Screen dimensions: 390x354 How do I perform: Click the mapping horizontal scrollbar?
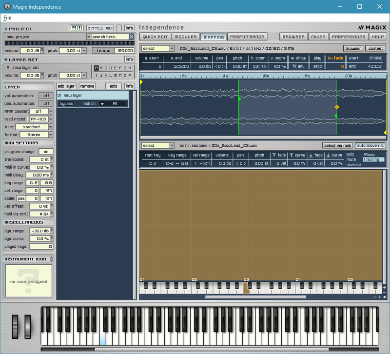click(255, 297)
